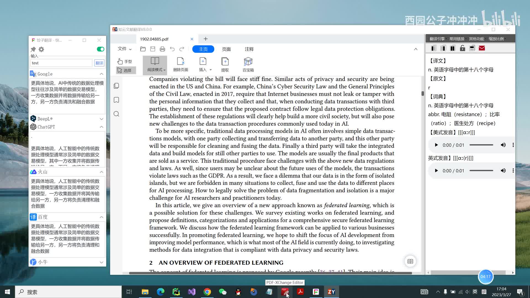Play the British pronunciation audio
Image resolution: width=530 pixels, height=298 pixels.
click(436, 171)
